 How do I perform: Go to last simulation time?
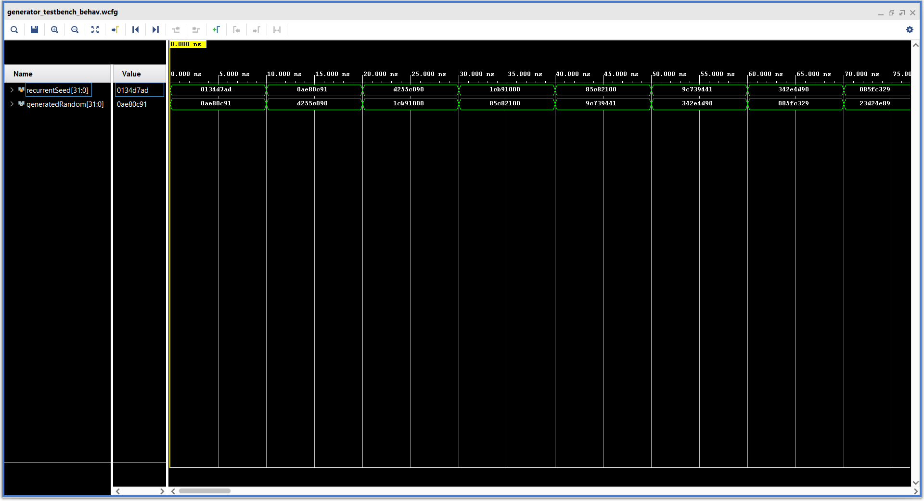pyautogui.click(x=155, y=30)
